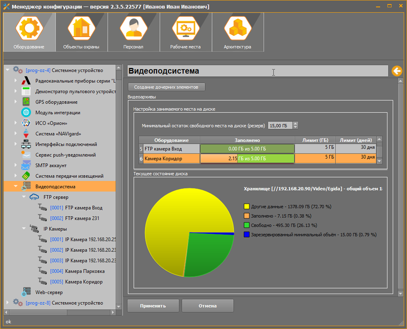Click the GPS оборудование map icon
The image size is (407, 329).
[26, 102]
